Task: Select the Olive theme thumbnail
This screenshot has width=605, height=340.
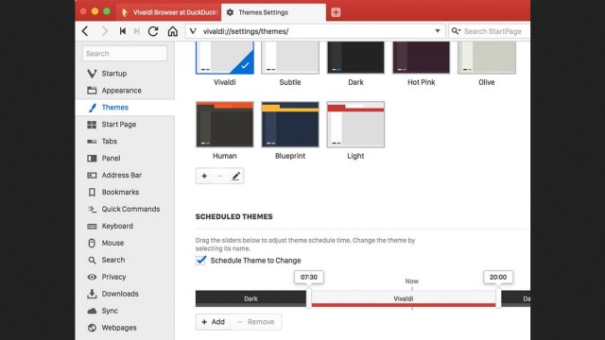Action: pos(487,57)
